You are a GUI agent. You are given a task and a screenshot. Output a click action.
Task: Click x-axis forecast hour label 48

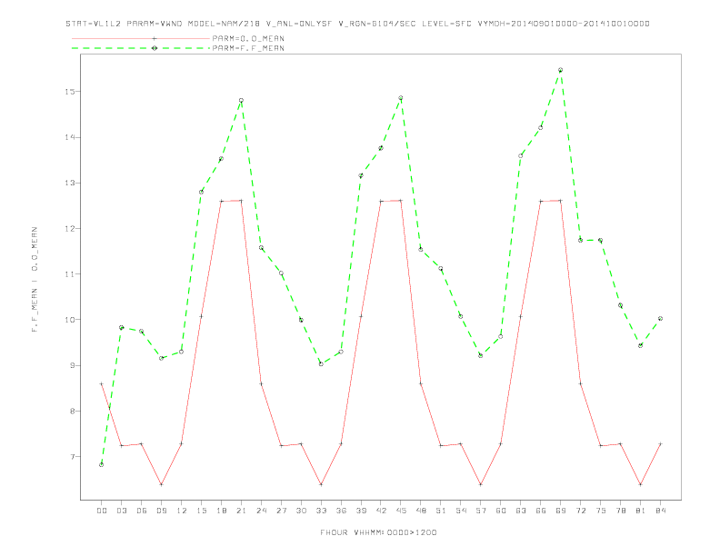pos(421,511)
